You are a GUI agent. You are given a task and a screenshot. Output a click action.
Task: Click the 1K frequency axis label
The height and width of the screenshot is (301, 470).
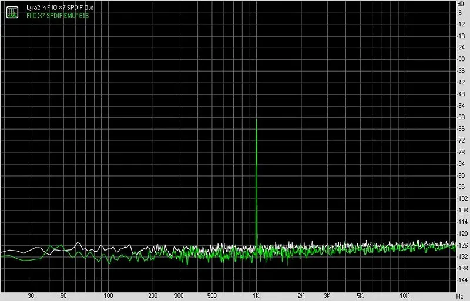tap(256, 296)
